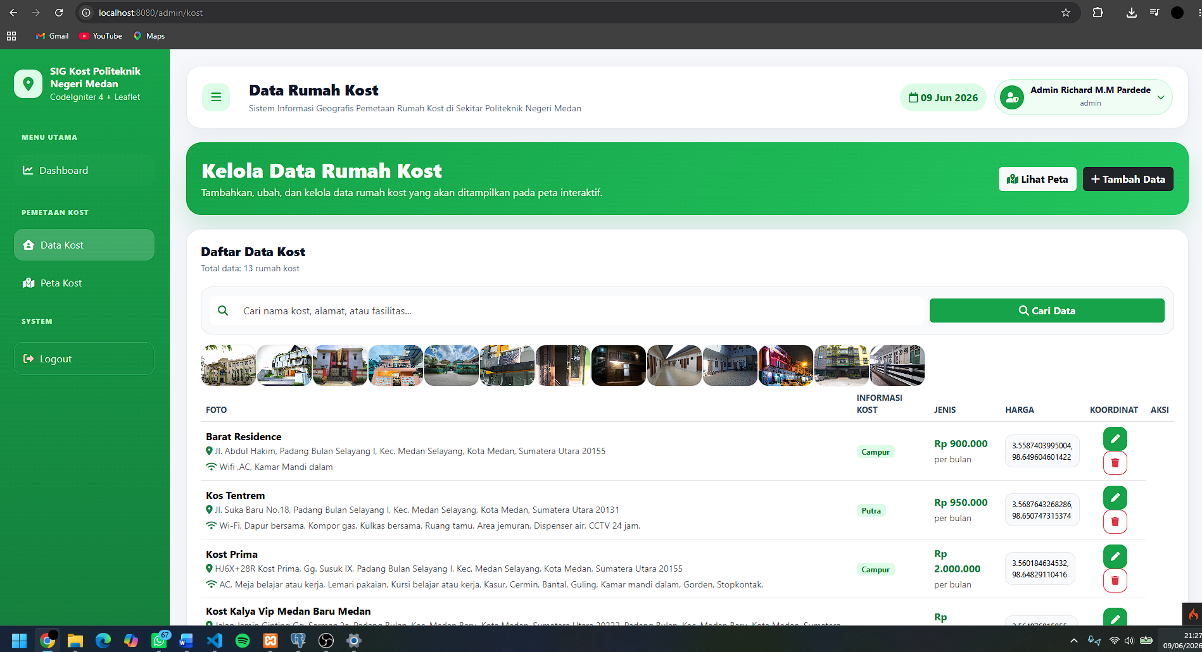Edit Barat Residence with pencil icon

click(1115, 439)
